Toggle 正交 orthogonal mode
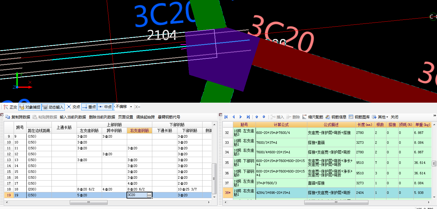This screenshot has height=209, width=437. 11,107
